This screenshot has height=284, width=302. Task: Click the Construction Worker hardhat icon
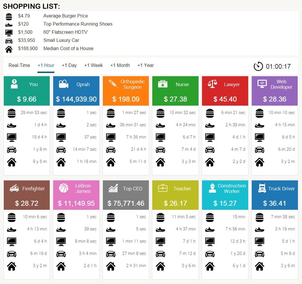[212, 188]
